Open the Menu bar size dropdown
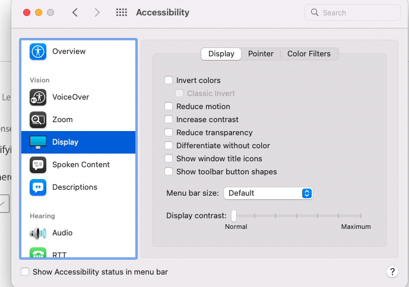This screenshot has height=287, width=409. pos(268,193)
